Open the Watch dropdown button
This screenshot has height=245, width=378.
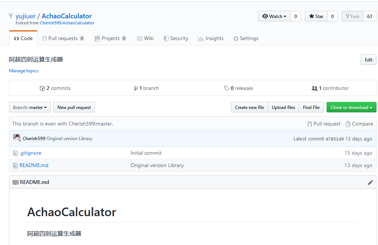click(x=274, y=16)
